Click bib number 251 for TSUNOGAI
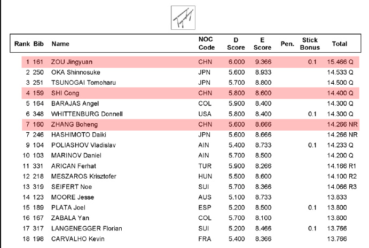Screen dimensions: 369x248 tap(38, 83)
